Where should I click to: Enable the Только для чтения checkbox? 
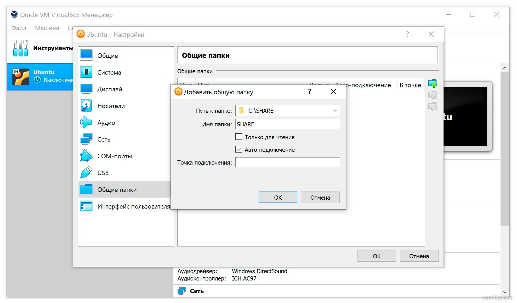tap(238, 137)
